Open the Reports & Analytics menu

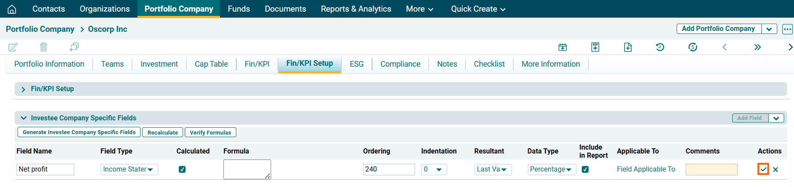[356, 9]
